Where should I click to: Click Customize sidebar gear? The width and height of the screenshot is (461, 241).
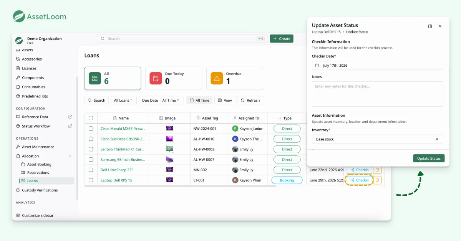click(18, 216)
